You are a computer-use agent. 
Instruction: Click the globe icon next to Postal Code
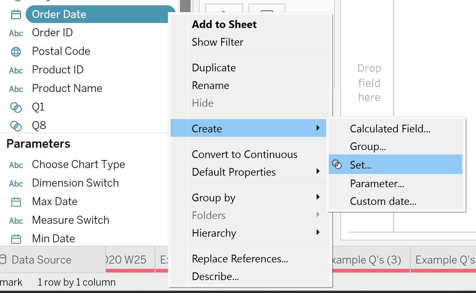(x=16, y=52)
